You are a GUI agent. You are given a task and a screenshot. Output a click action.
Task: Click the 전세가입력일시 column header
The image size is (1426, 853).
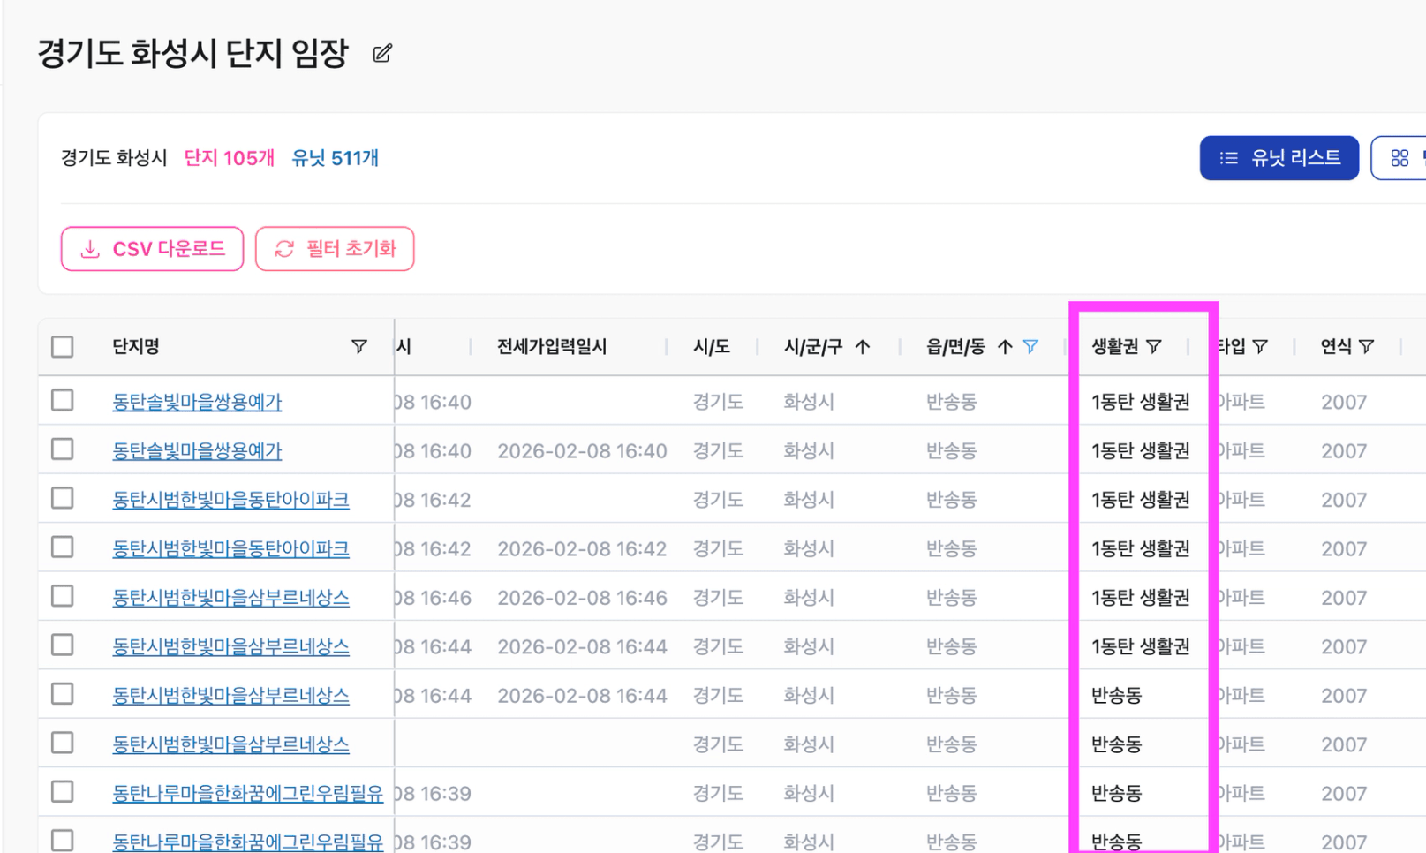[552, 346]
